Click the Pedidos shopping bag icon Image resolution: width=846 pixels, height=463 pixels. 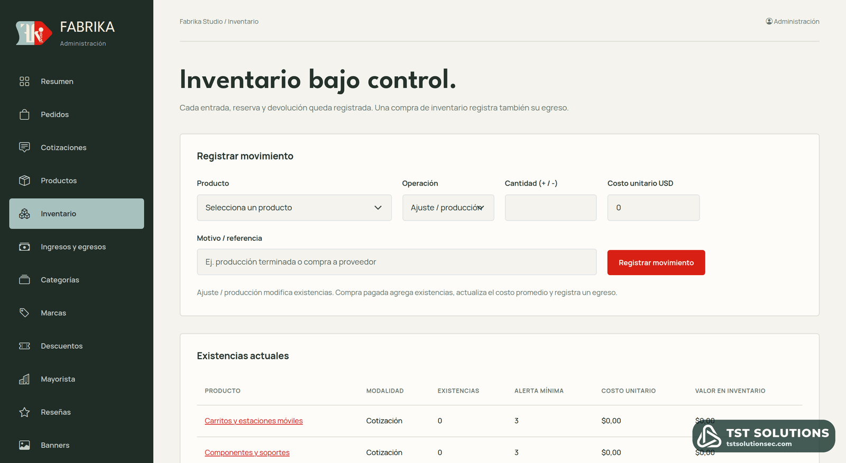pos(24,114)
